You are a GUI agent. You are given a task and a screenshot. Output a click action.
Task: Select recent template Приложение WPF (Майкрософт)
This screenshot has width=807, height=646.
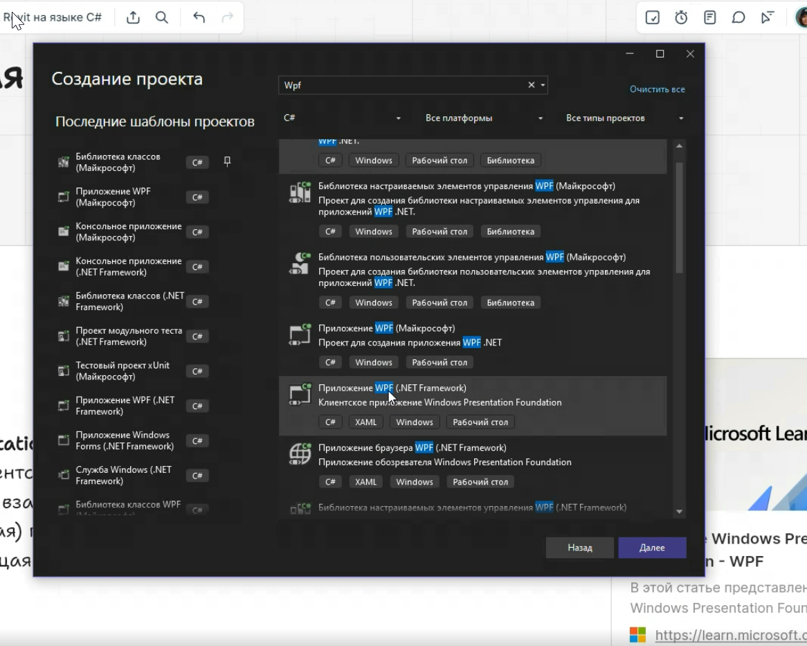133,197
